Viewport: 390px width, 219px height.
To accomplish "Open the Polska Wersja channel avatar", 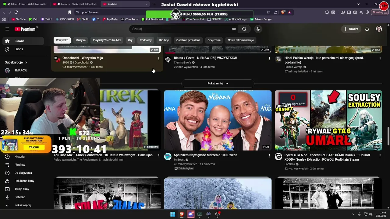I will 278,59.
